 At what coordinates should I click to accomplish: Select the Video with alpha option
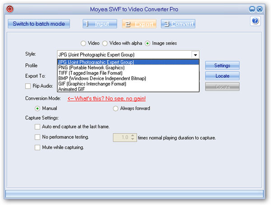tap(105, 43)
